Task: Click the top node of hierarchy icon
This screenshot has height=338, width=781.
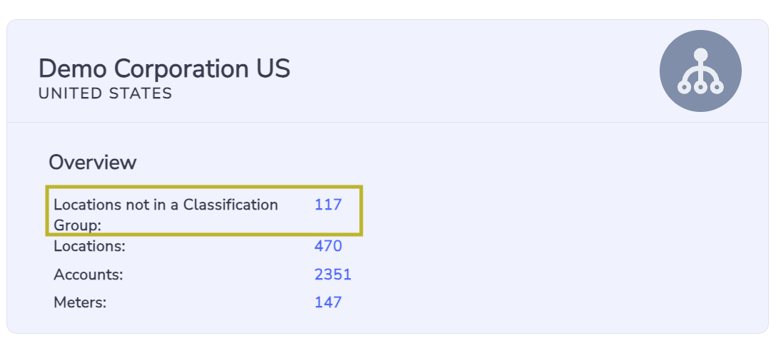Action: tap(700, 54)
